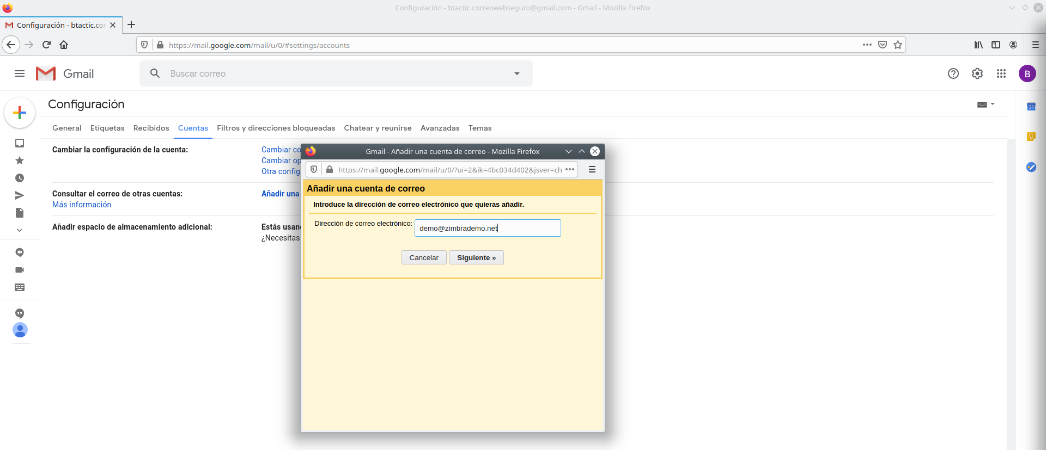Image resolution: width=1046 pixels, height=450 pixels.
Task: Switch to the General settings tab
Action: (67, 128)
